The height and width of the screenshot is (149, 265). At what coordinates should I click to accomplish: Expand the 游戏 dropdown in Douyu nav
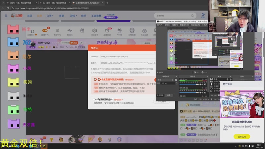coord(73,16)
